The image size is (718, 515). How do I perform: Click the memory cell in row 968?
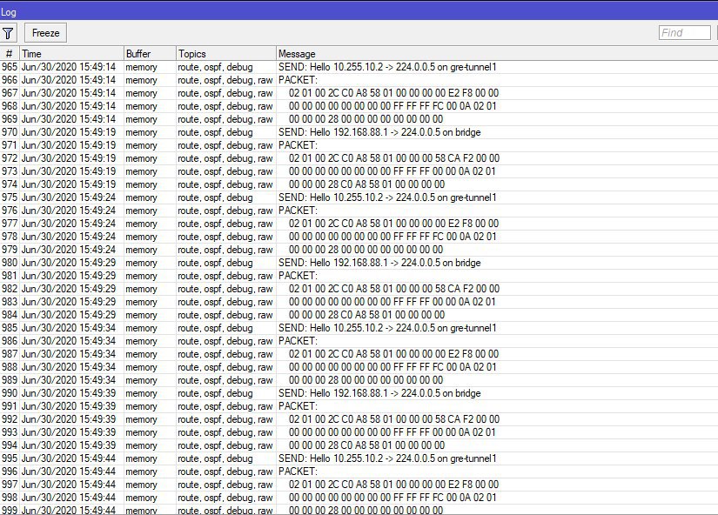tap(142, 106)
